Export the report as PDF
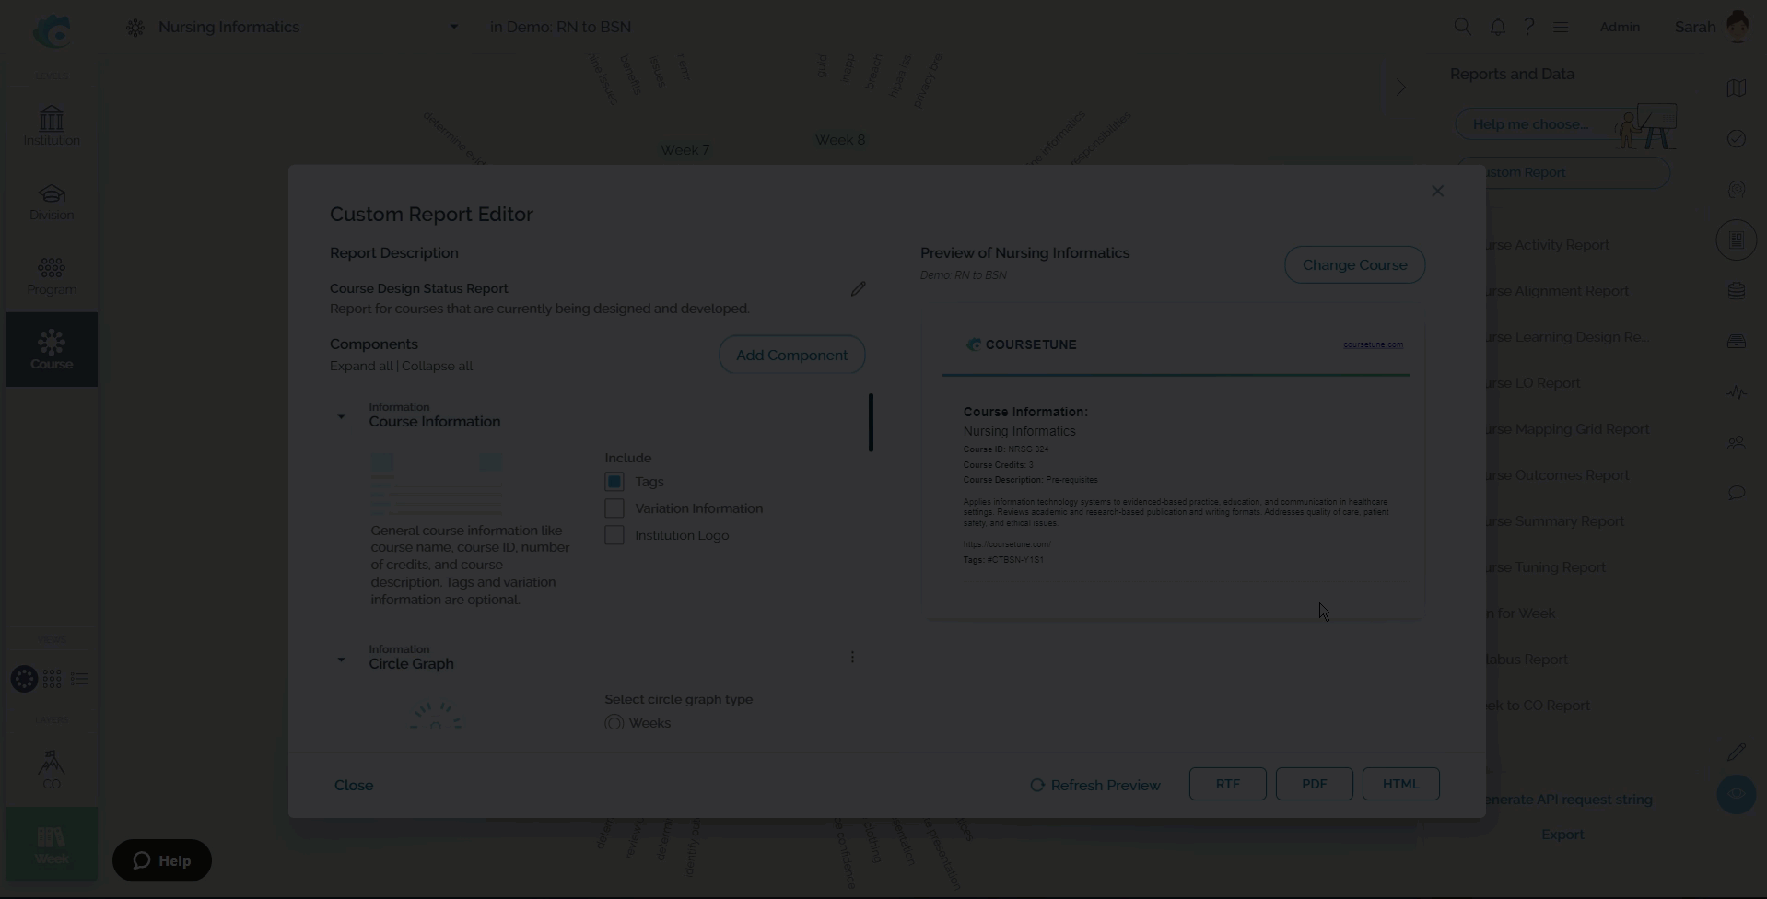This screenshot has width=1767, height=899. pyautogui.click(x=1314, y=784)
